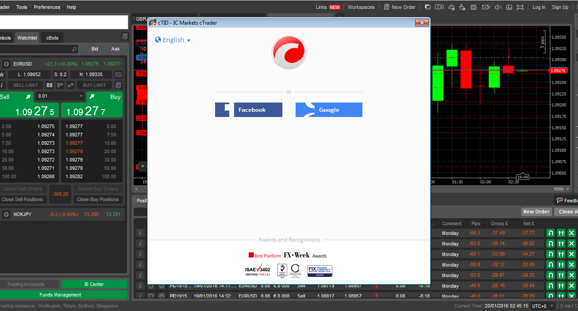Click the New Order icon in top toolbar
Viewport: 578px width, 311px height.
(x=387, y=7)
